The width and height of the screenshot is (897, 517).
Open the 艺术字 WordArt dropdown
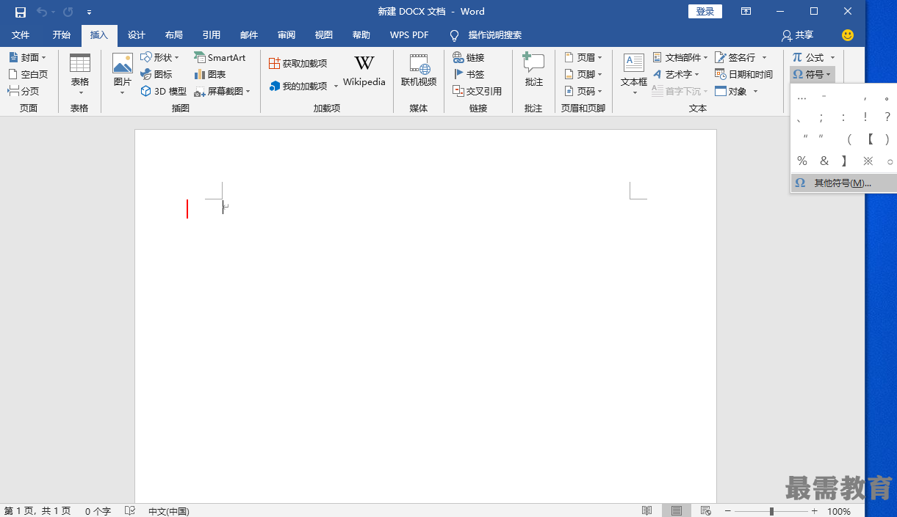point(676,74)
